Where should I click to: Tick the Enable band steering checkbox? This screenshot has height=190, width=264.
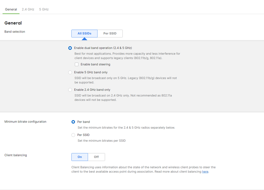pos(77,64)
